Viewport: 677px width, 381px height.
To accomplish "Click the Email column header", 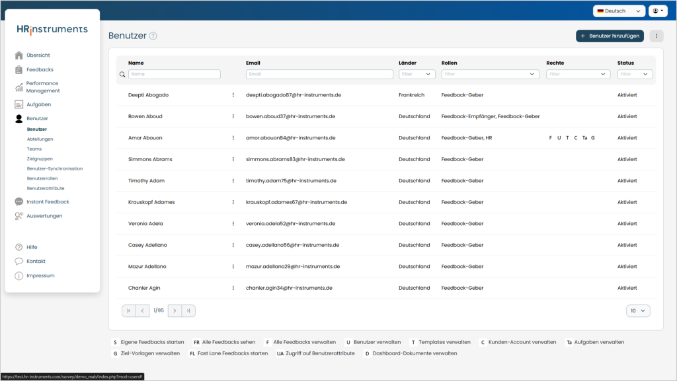I will (x=253, y=63).
